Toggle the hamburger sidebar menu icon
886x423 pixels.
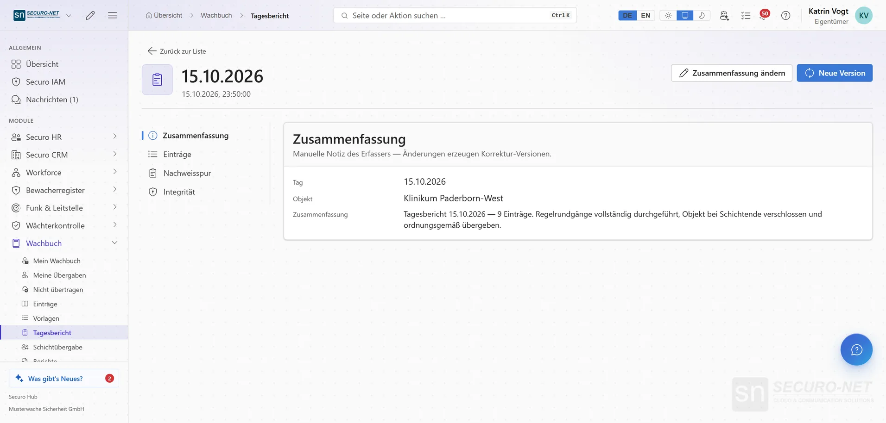112,15
